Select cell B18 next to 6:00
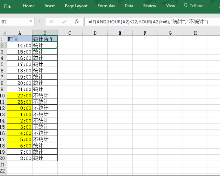The width and height of the screenshot is (220, 176). point(45,145)
